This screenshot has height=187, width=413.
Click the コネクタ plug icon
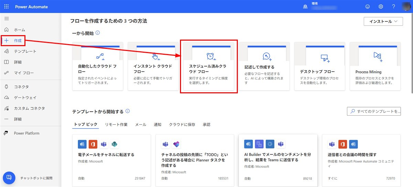pos(7,86)
